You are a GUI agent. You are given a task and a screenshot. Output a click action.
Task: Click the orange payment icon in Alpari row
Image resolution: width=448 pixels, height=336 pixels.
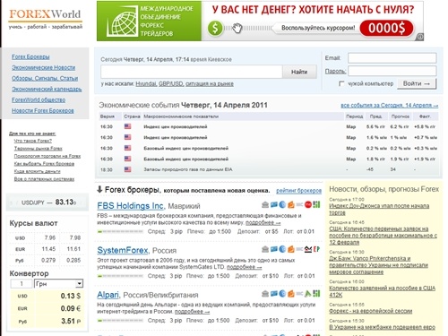click(x=291, y=294)
